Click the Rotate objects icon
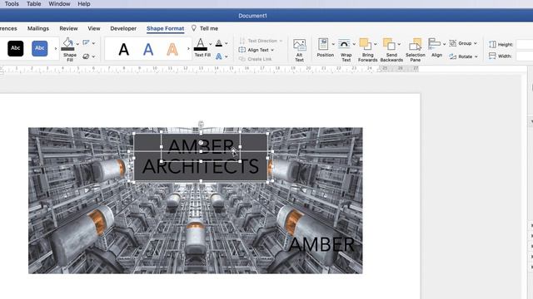The height and width of the screenshot is (299, 533). pos(453,56)
